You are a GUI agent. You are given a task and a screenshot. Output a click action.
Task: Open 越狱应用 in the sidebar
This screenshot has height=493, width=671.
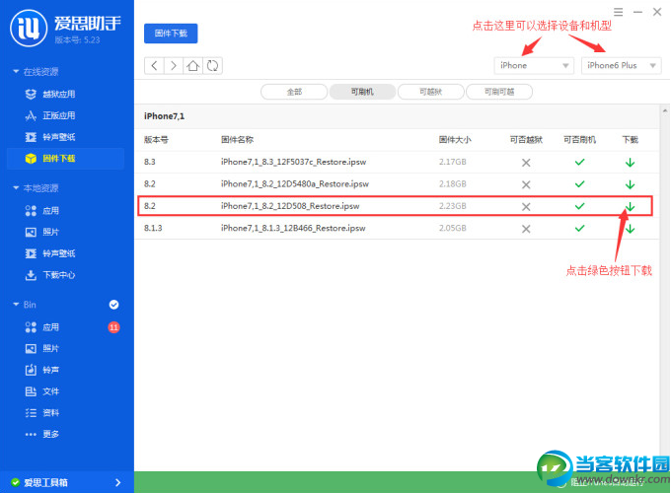(57, 94)
